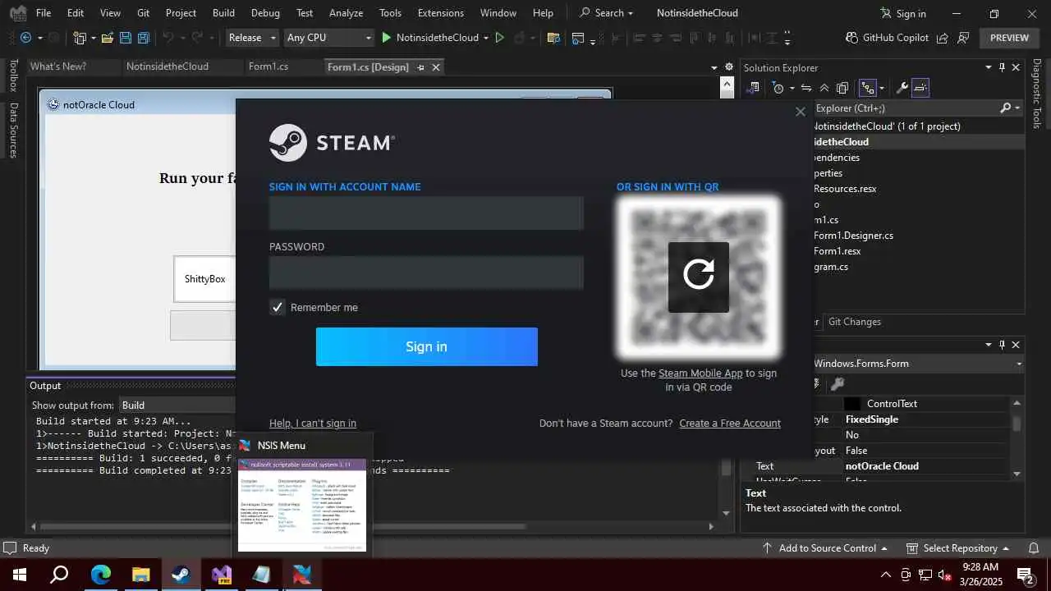The image size is (1051, 591).
Task: Switch to the Form1.cs tab
Action: point(268,66)
